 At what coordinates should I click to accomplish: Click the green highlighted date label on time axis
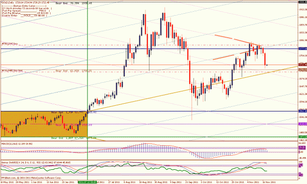tap(87, 182)
